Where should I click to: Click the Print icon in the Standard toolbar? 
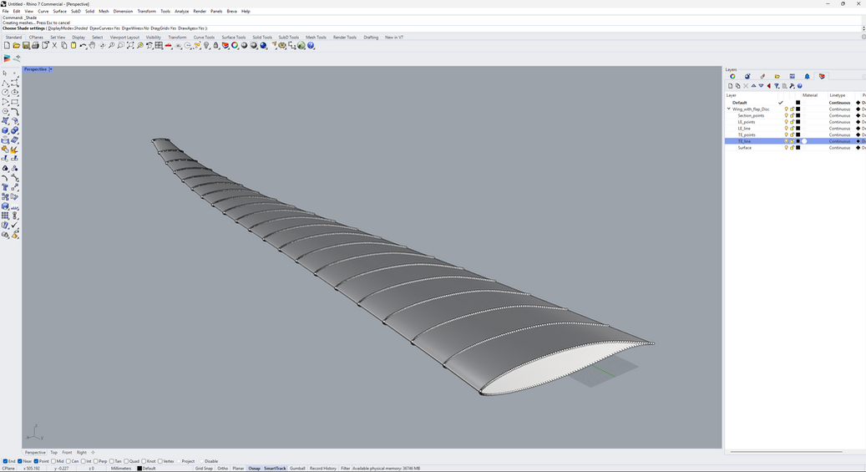point(35,45)
